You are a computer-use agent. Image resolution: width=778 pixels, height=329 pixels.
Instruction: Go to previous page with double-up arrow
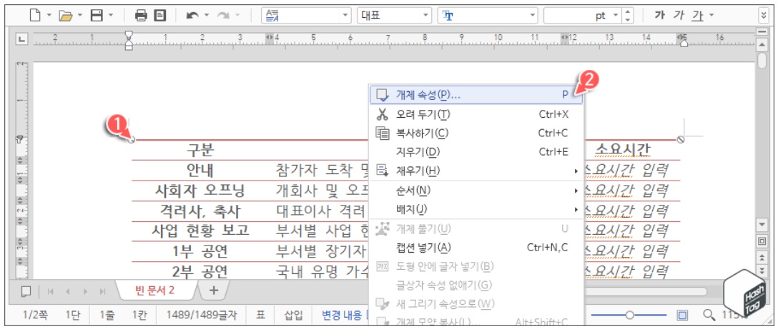pos(762,257)
